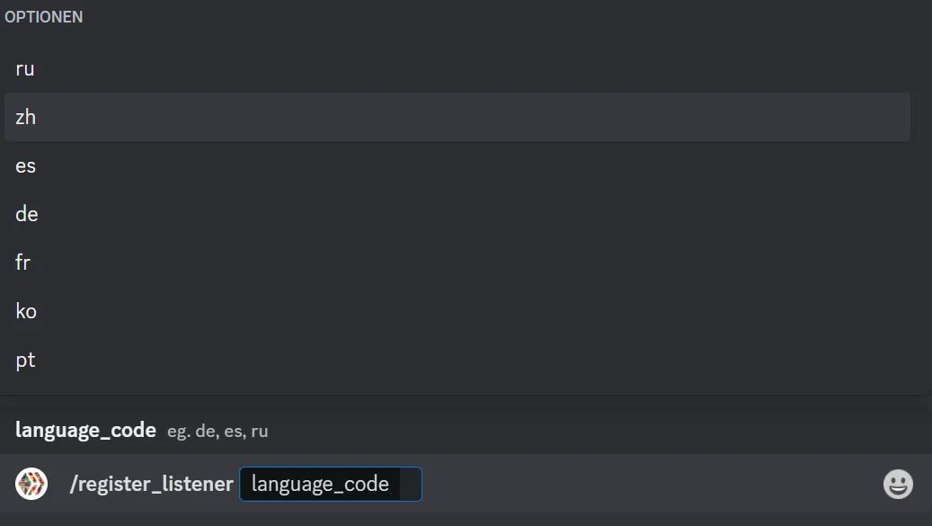Choose the French code suggestion entry
932x526 pixels.
[457, 263]
